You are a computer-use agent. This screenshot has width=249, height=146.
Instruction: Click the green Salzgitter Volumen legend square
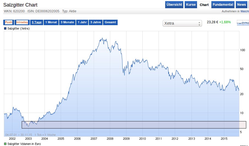pyautogui.click(x=5, y=144)
